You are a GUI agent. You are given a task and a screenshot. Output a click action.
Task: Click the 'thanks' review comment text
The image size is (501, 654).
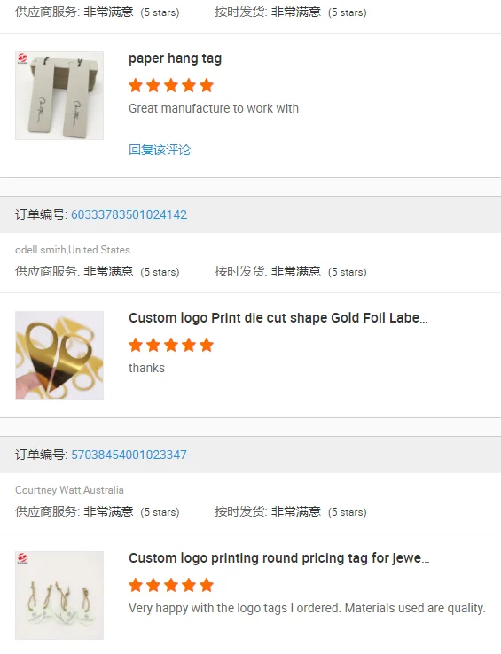[146, 368]
